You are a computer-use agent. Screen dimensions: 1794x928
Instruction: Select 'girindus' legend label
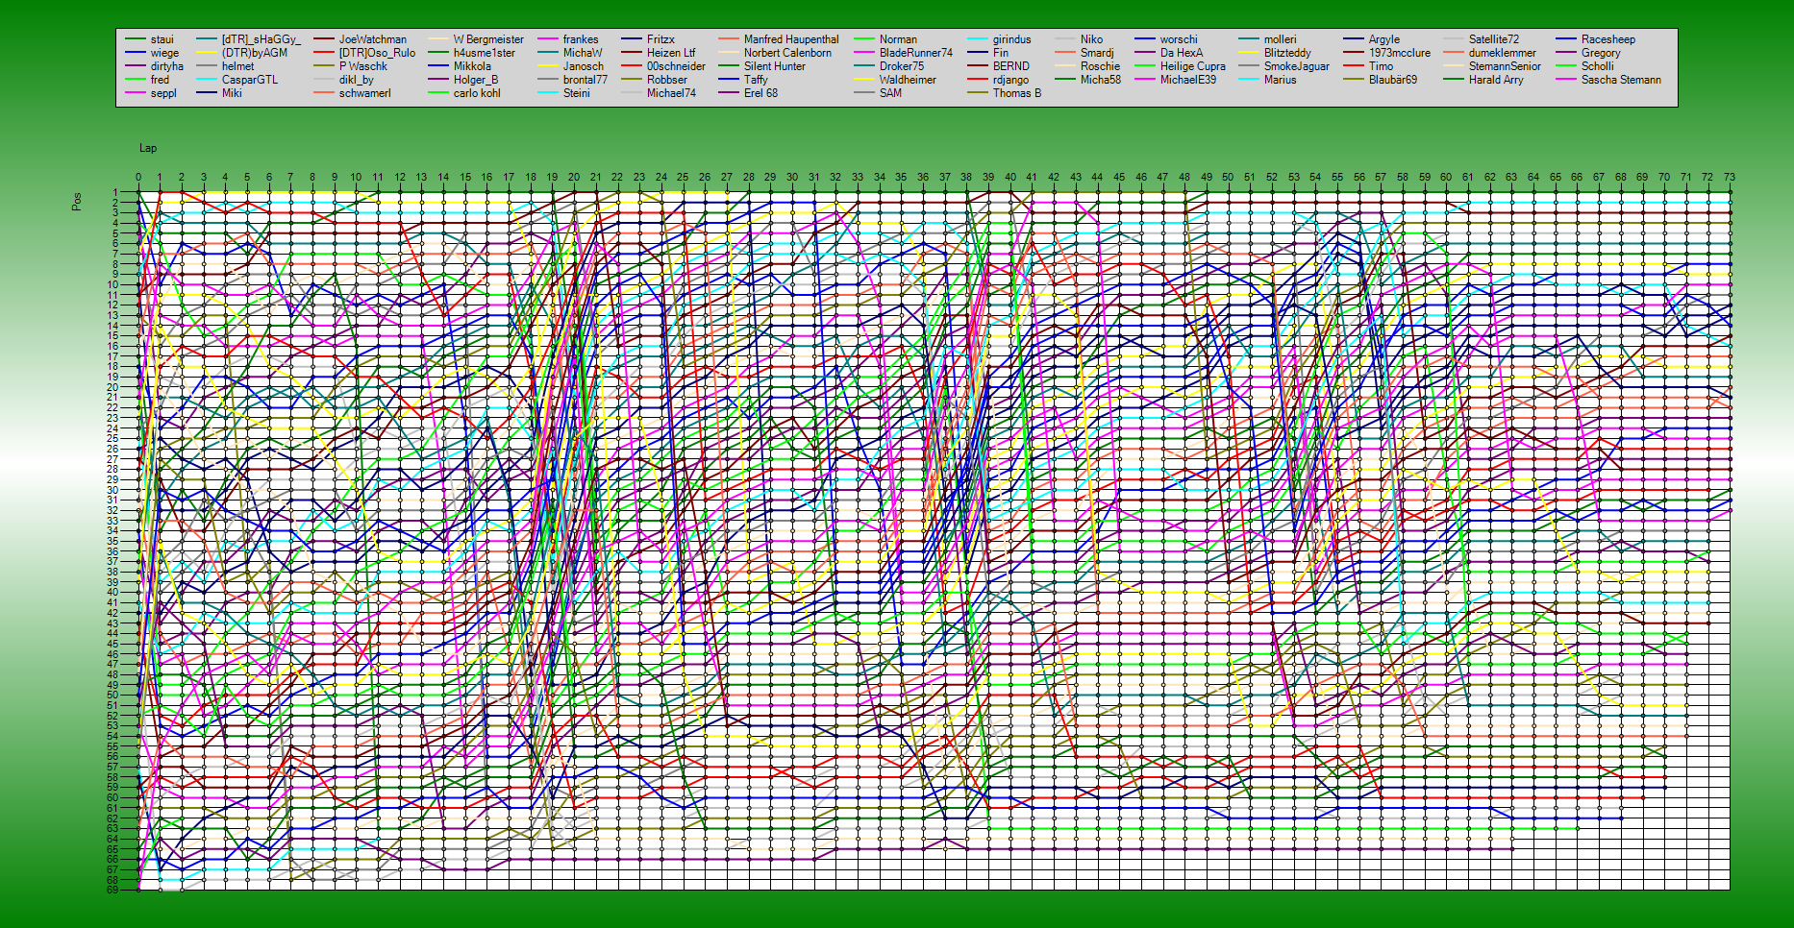coord(1011,39)
